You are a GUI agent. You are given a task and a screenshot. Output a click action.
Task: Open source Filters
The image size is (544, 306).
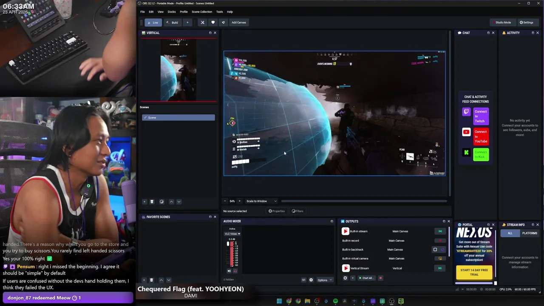(297, 211)
